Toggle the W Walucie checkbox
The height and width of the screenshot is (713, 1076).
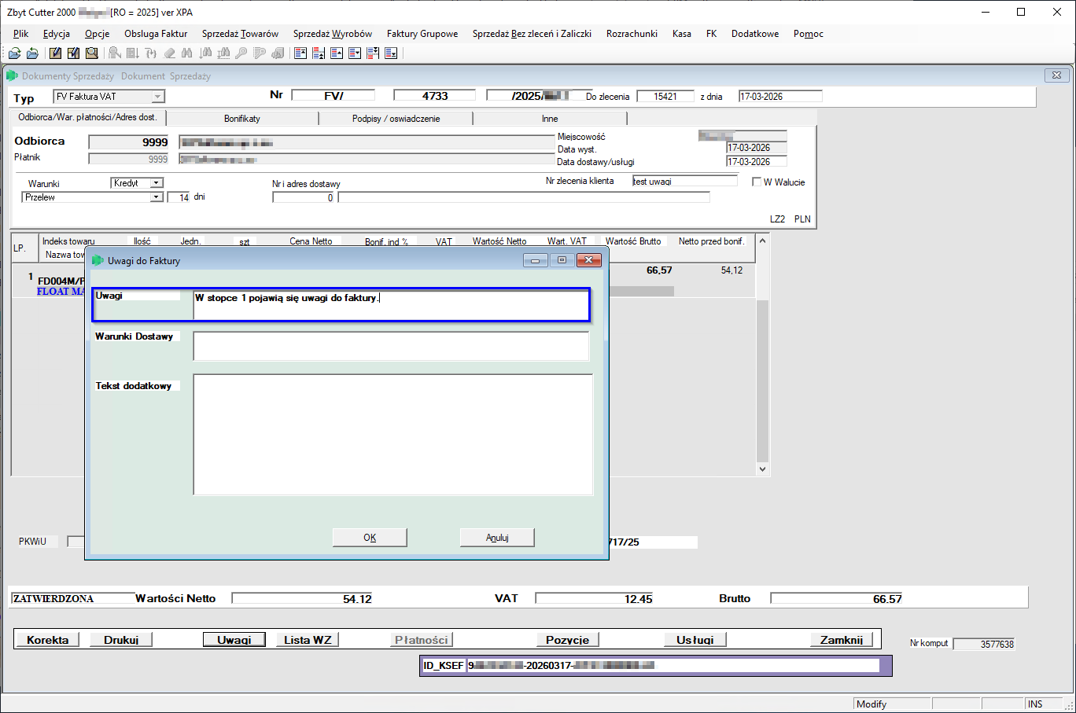pyautogui.click(x=757, y=182)
